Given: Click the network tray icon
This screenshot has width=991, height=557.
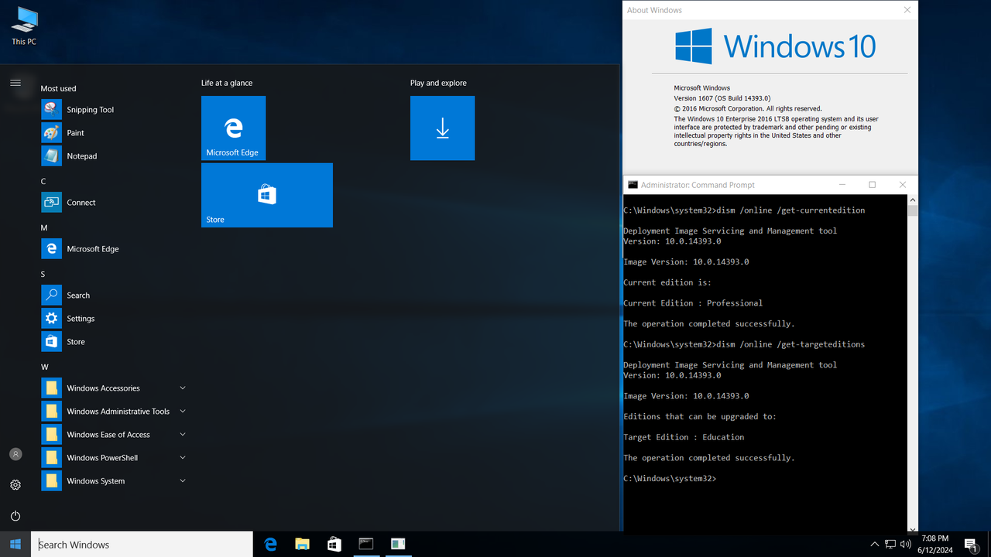Looking at the screenshot, I should click(x=890, y=545).
